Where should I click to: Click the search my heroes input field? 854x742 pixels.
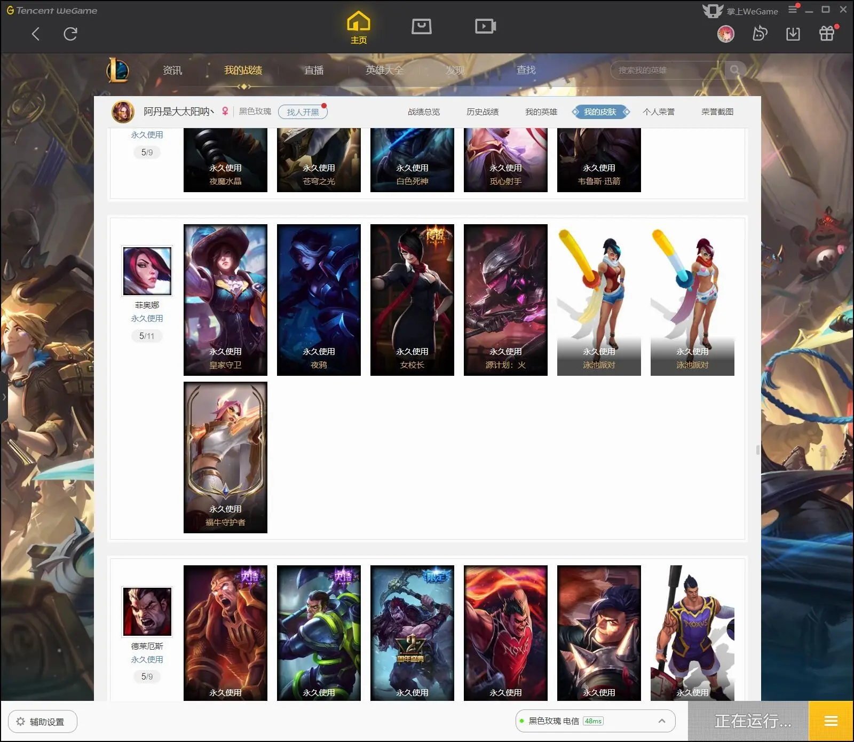667,70
